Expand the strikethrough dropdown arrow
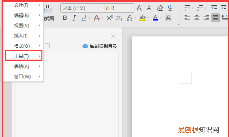 (102, 18)
